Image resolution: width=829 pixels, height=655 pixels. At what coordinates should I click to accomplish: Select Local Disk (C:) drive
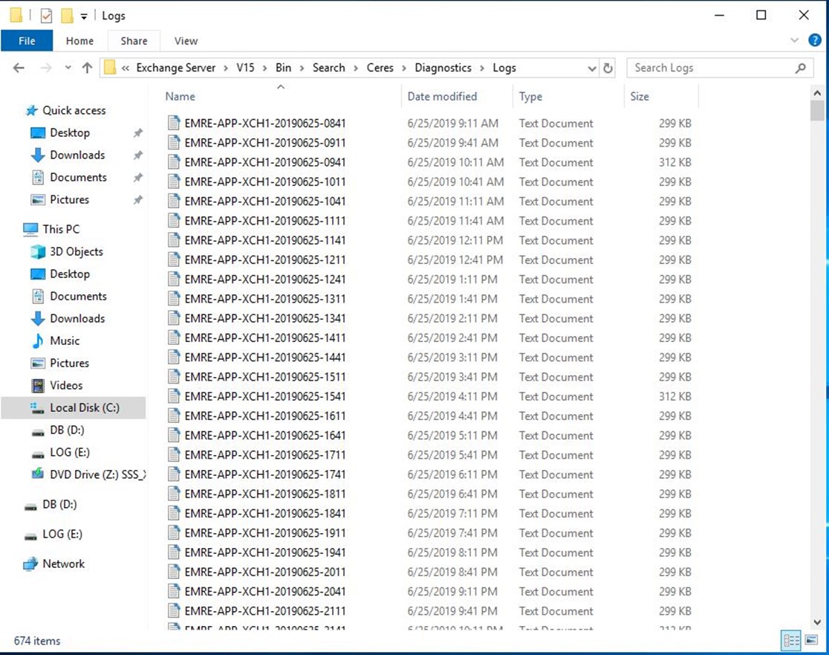click(x=74, y=407)
